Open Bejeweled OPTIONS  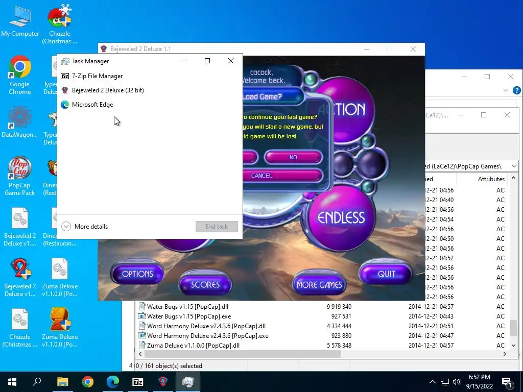tap(137, 274)
